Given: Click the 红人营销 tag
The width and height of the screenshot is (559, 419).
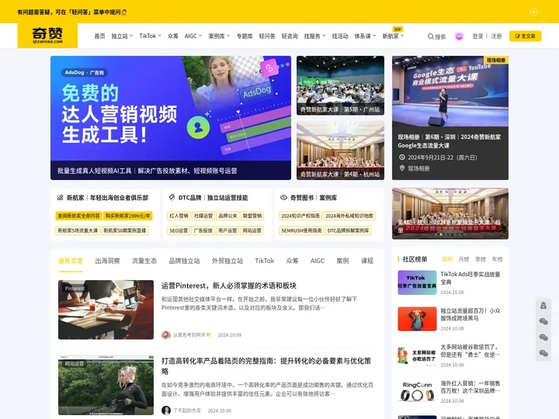Looking at the screenshot, I should tap(179, 216).
